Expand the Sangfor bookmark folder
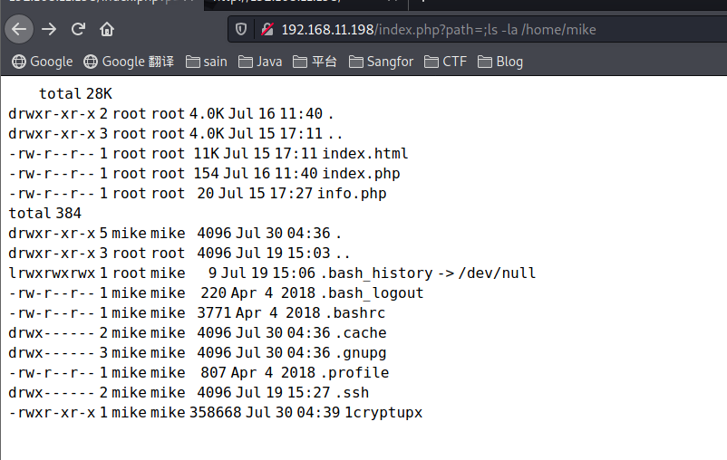This screenshot has width=727, height=460. (x=381, y=62)
